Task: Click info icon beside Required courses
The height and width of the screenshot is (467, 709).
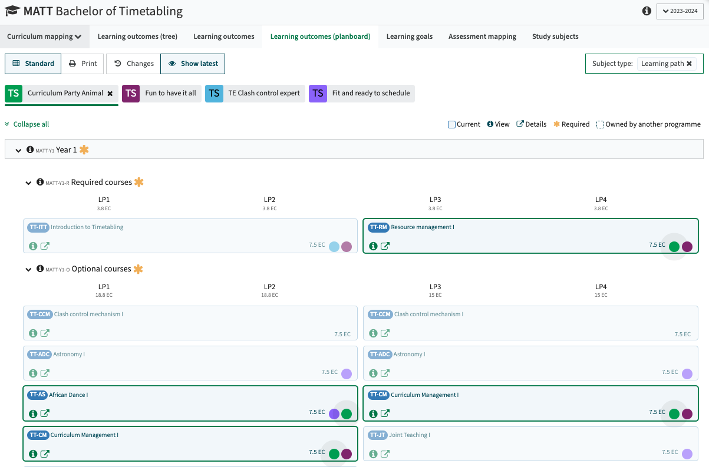Action: (x=40, y=182)
